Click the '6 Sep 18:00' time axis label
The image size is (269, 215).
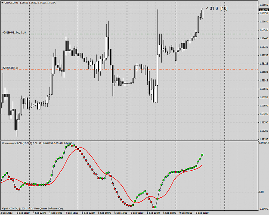(x=170, y=213)
